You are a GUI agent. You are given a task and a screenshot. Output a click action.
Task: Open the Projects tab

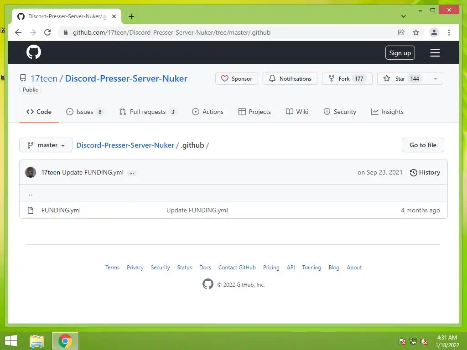click(254, 112)
